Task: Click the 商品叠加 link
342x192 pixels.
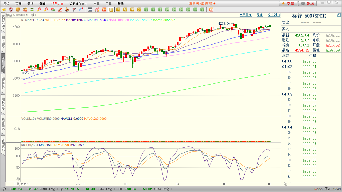Action: coord(245,15)
